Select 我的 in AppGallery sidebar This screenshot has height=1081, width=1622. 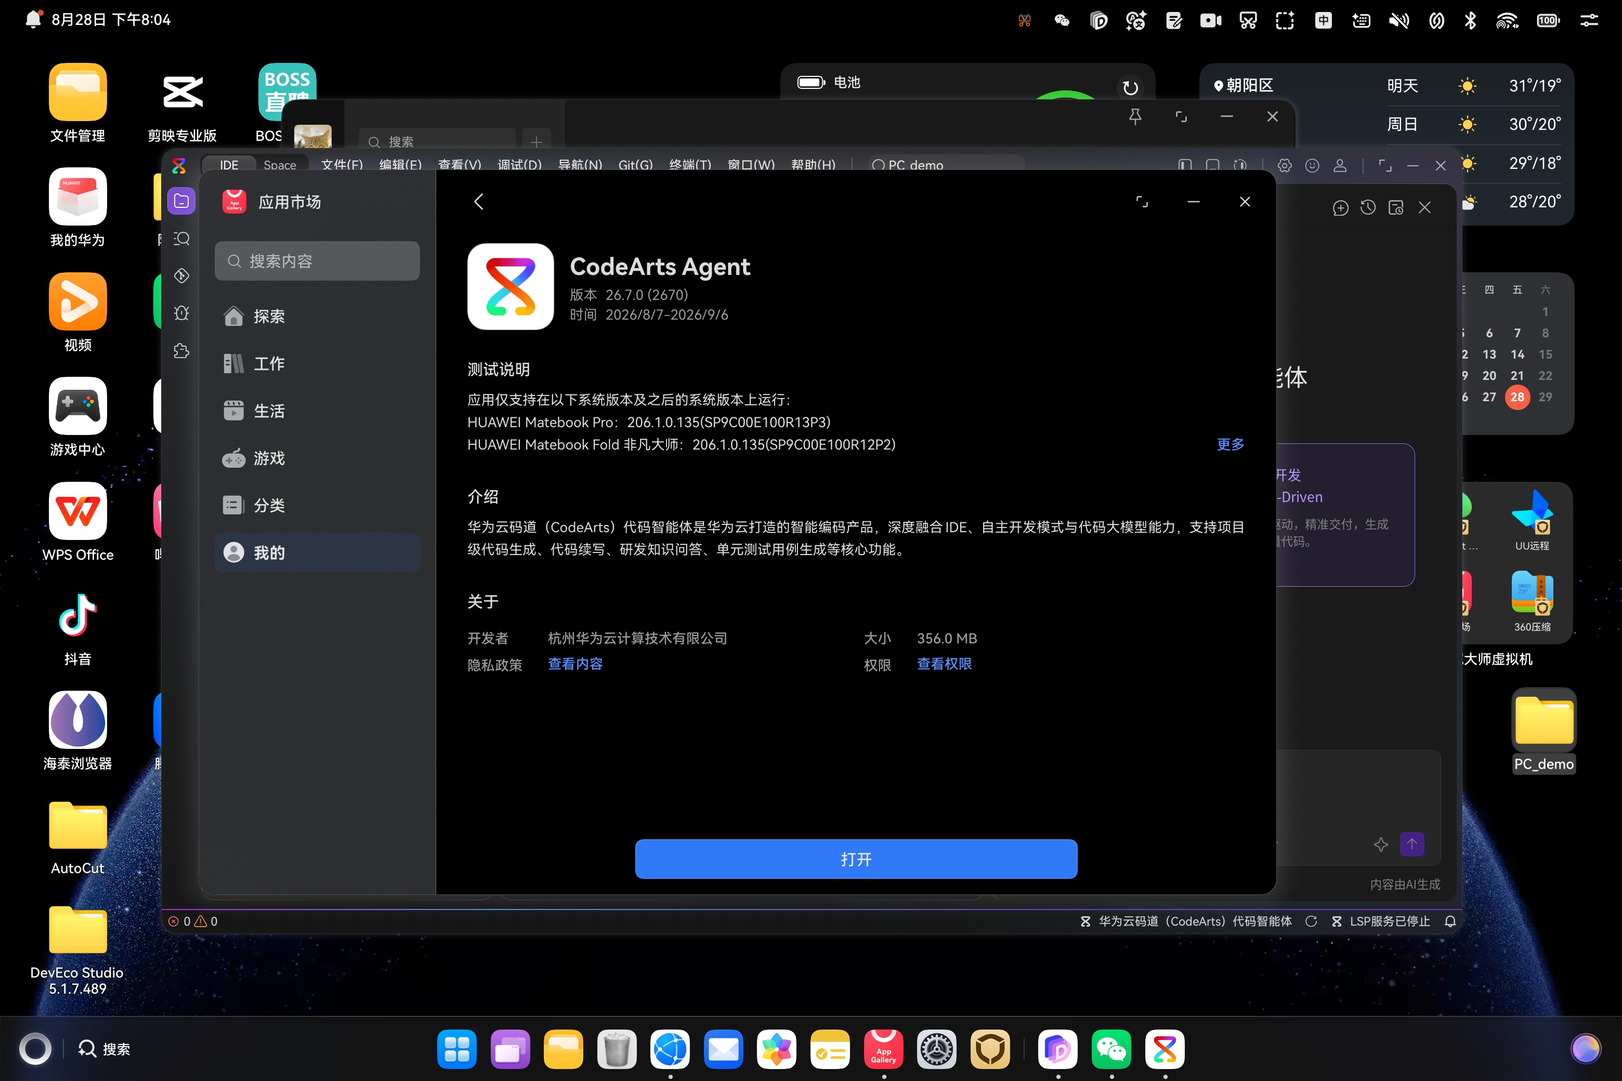pos(317,553)
